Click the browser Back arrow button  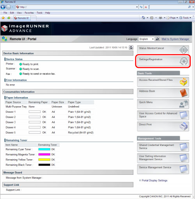point(3,7)
